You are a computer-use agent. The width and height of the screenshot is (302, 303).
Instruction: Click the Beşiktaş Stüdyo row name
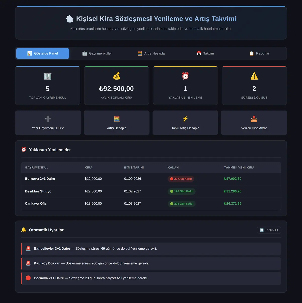coord(38,191)
